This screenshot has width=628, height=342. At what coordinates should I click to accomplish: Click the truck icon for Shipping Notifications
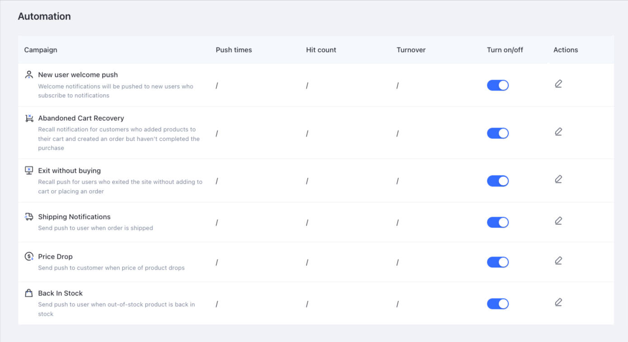pos(29,217)
